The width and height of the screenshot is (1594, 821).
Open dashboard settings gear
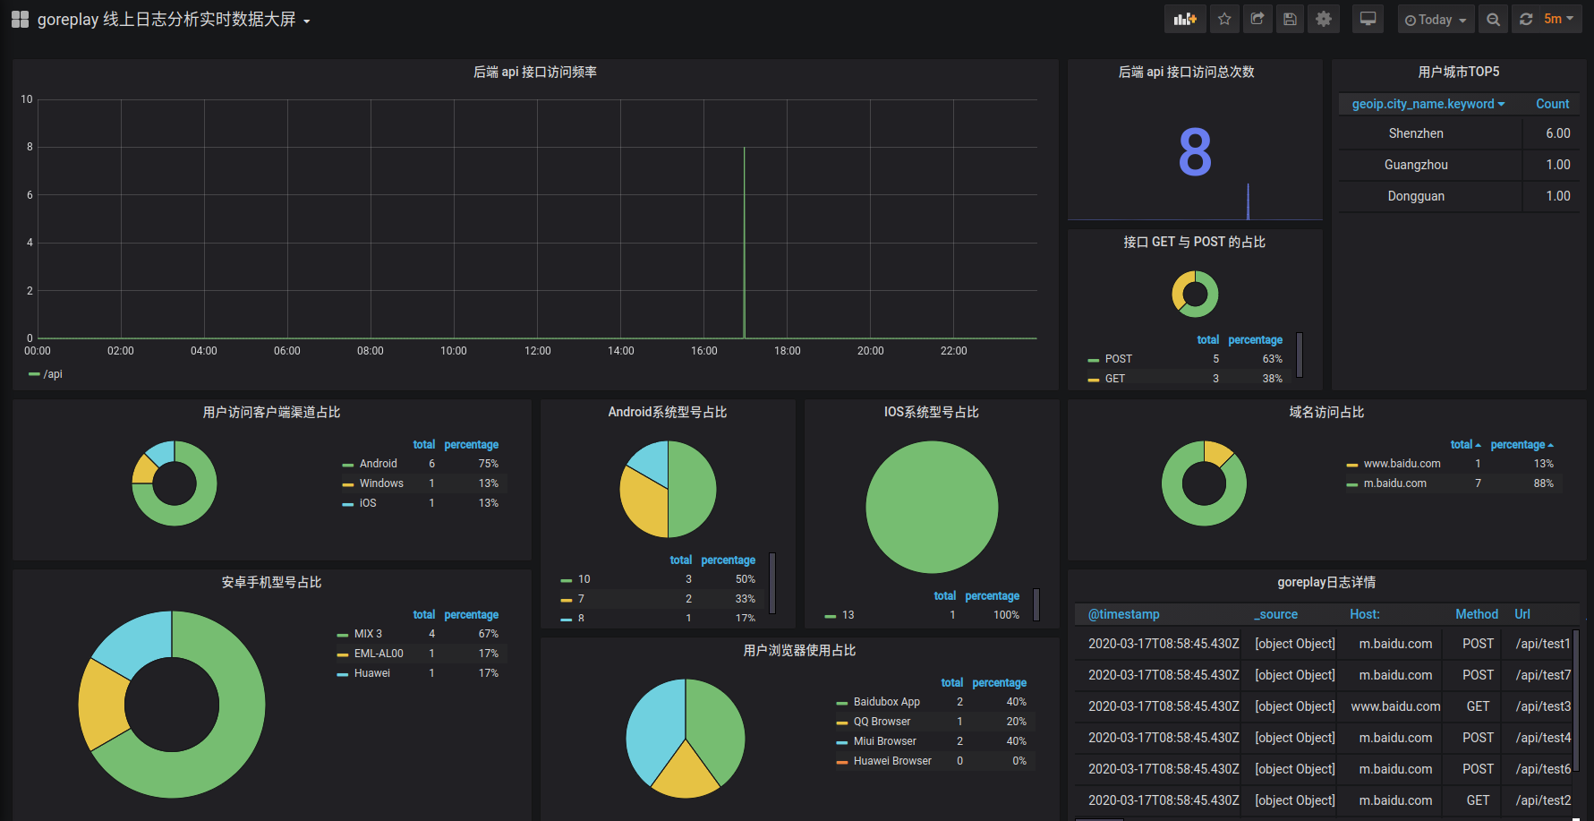coord(1324,19)
